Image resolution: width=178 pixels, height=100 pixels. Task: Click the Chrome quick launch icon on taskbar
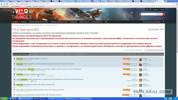click(x=15, y=99)
